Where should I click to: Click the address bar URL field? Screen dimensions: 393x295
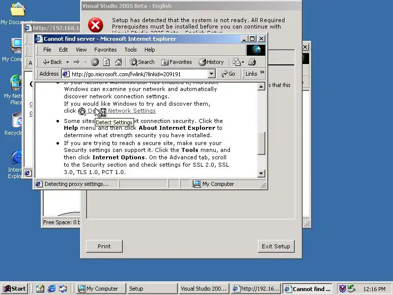[x=135, y=74]
